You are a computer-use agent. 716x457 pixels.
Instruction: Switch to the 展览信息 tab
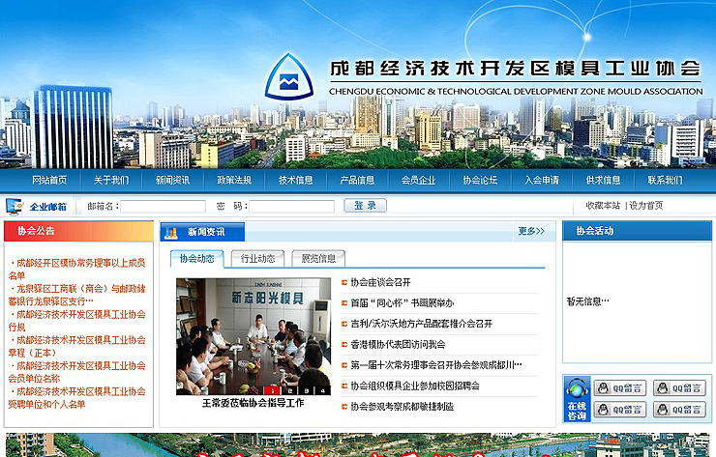[318, 259]
